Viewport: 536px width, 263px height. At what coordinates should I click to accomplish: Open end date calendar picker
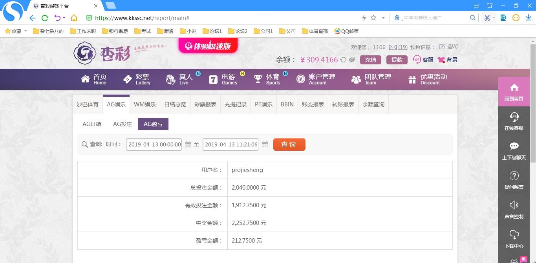click(265, 144)
